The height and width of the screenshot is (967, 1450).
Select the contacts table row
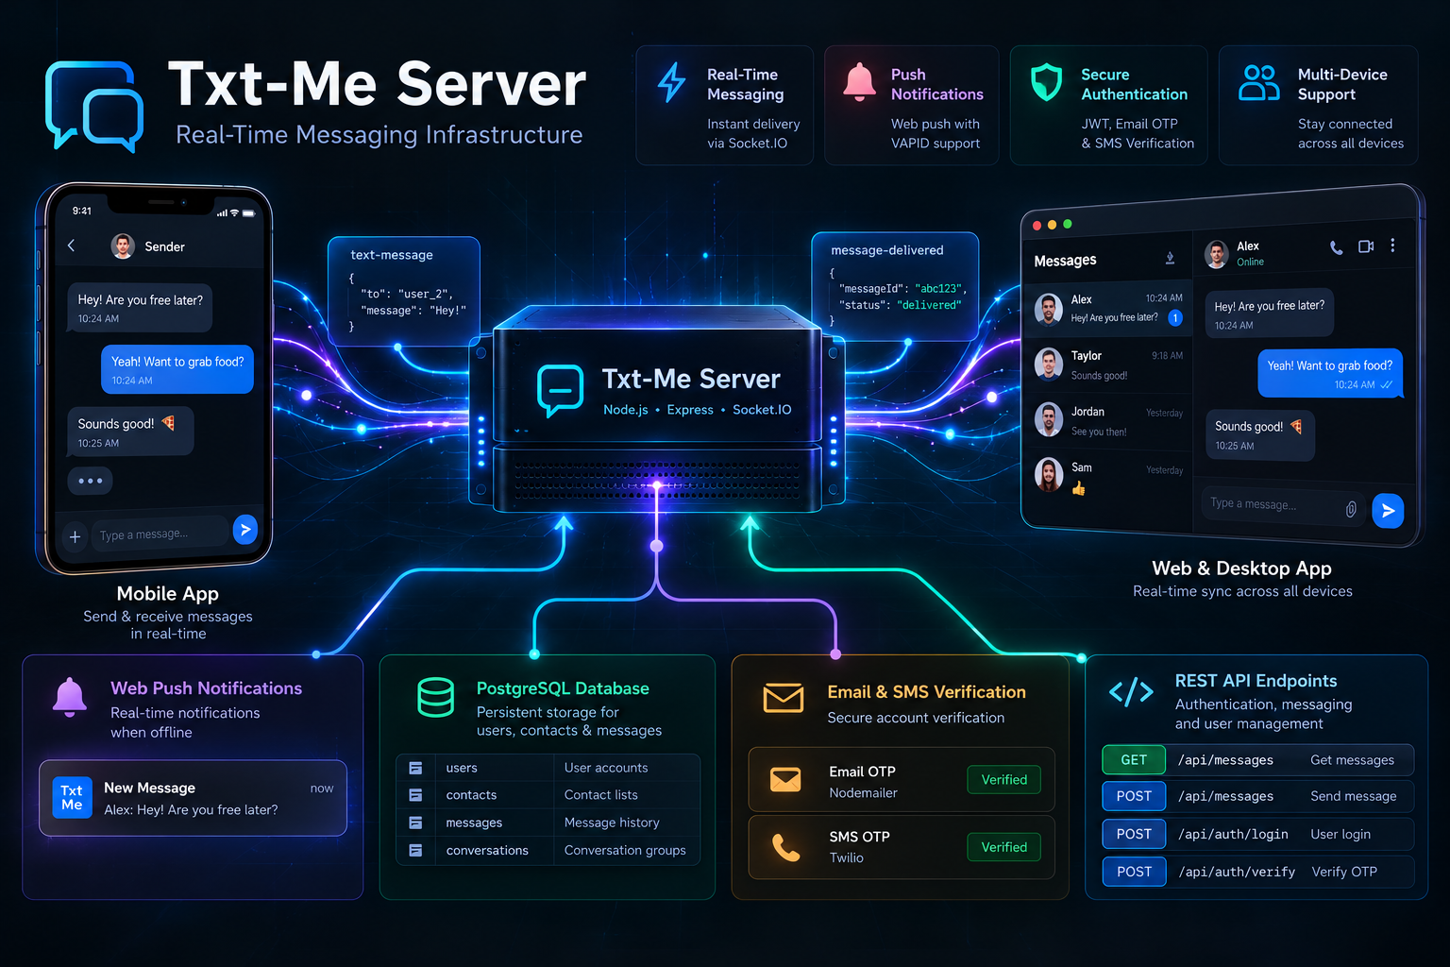click(x=548, y=795)
